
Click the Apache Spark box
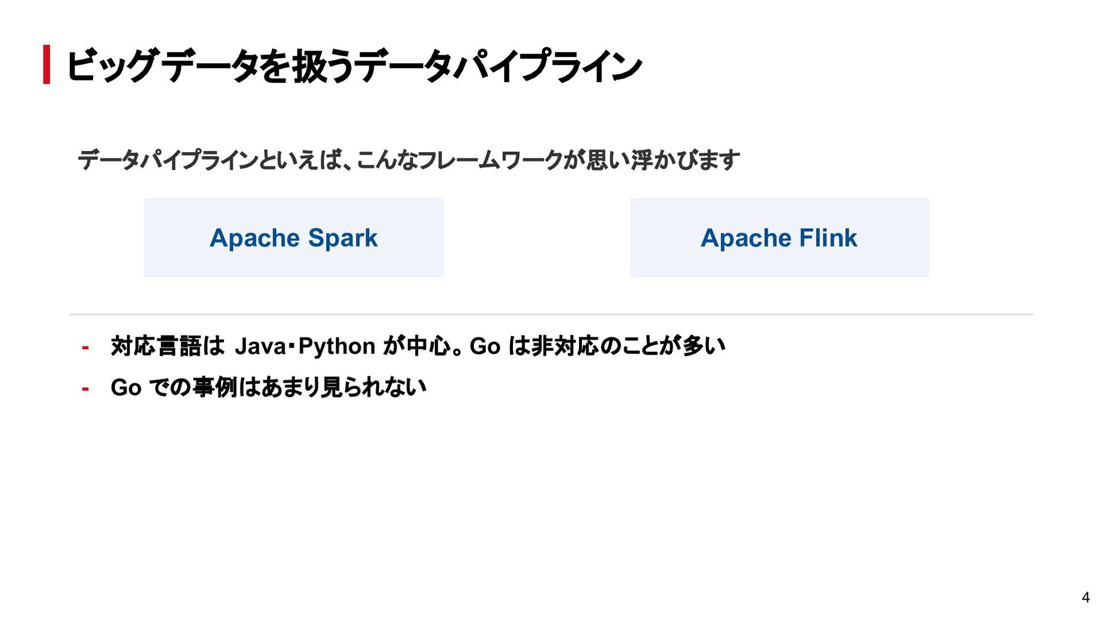click(293, 237)
